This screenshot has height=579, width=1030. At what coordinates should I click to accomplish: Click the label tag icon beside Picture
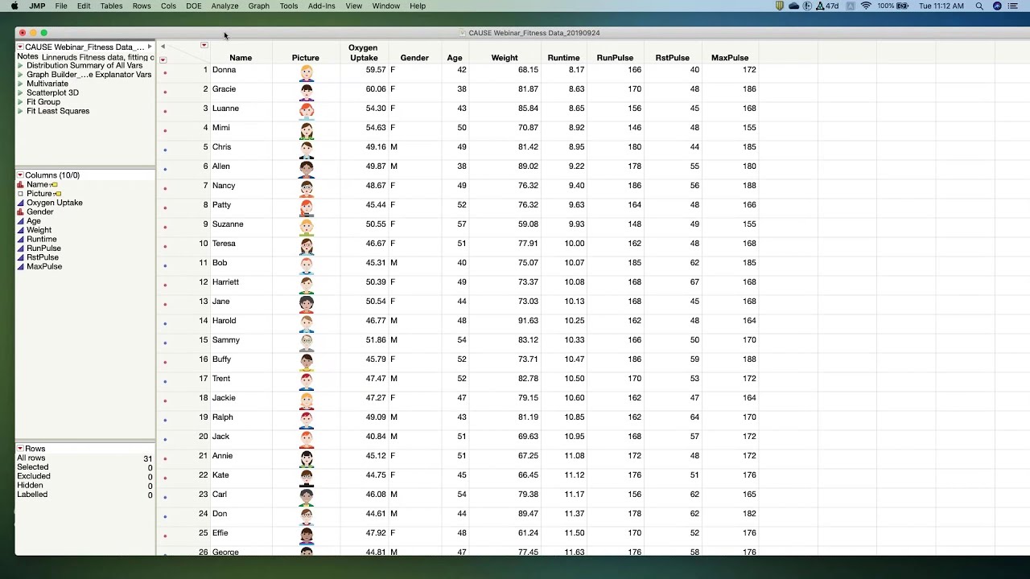coord(58,194)
